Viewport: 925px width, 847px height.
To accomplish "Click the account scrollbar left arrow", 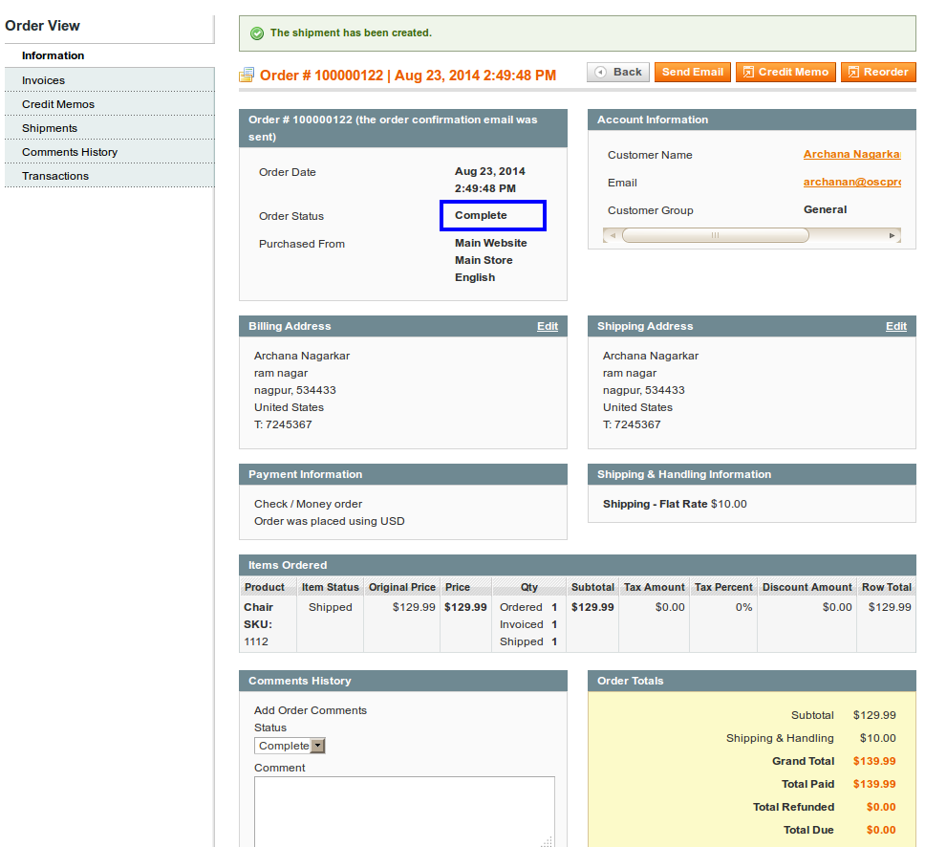I will [611, 235].
